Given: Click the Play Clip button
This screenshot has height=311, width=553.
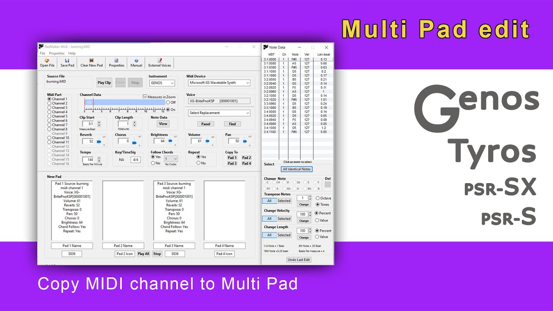Looking at the screenshot, I should pos(104,83).
